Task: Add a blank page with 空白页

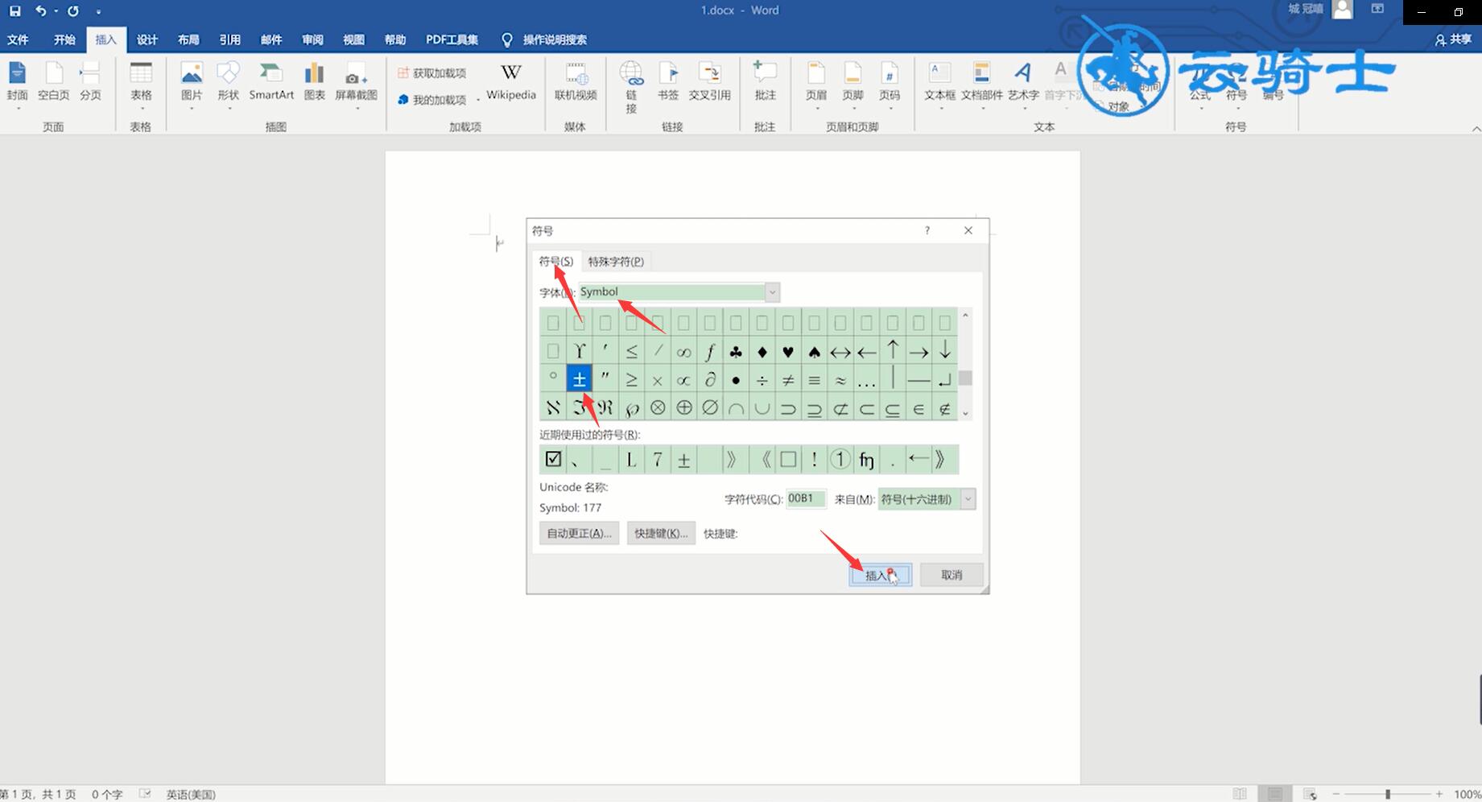Action: pyautogui.click(x=53, y=82)
